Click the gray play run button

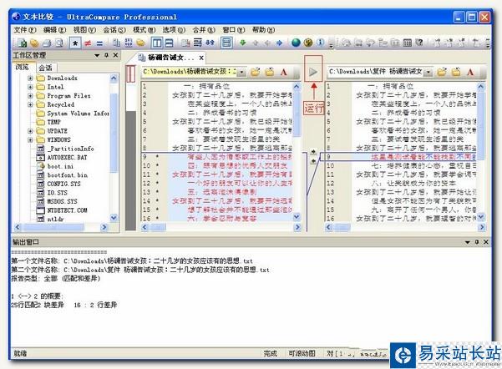click(x=313, y=72)
